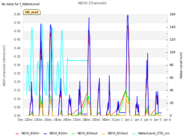The width and height of the screenshot is (185, 139).
Task: Select the WaterLevel_CTD_cm legend label
Action: (x=154, y=133)
